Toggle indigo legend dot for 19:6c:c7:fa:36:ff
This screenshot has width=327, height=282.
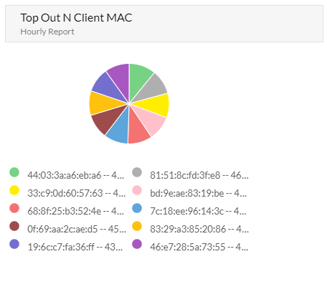click(x=14, y=244)
